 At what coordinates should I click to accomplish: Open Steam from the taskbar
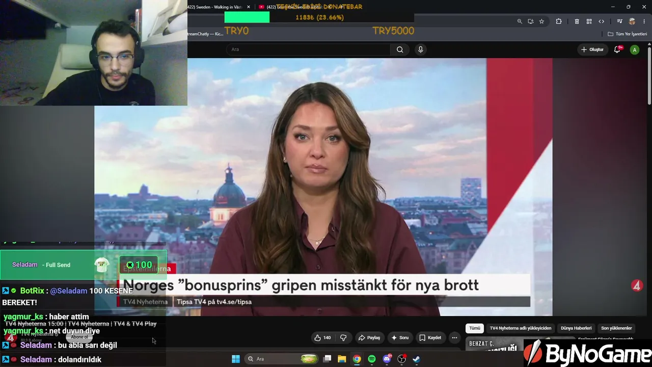coord(416,359)
